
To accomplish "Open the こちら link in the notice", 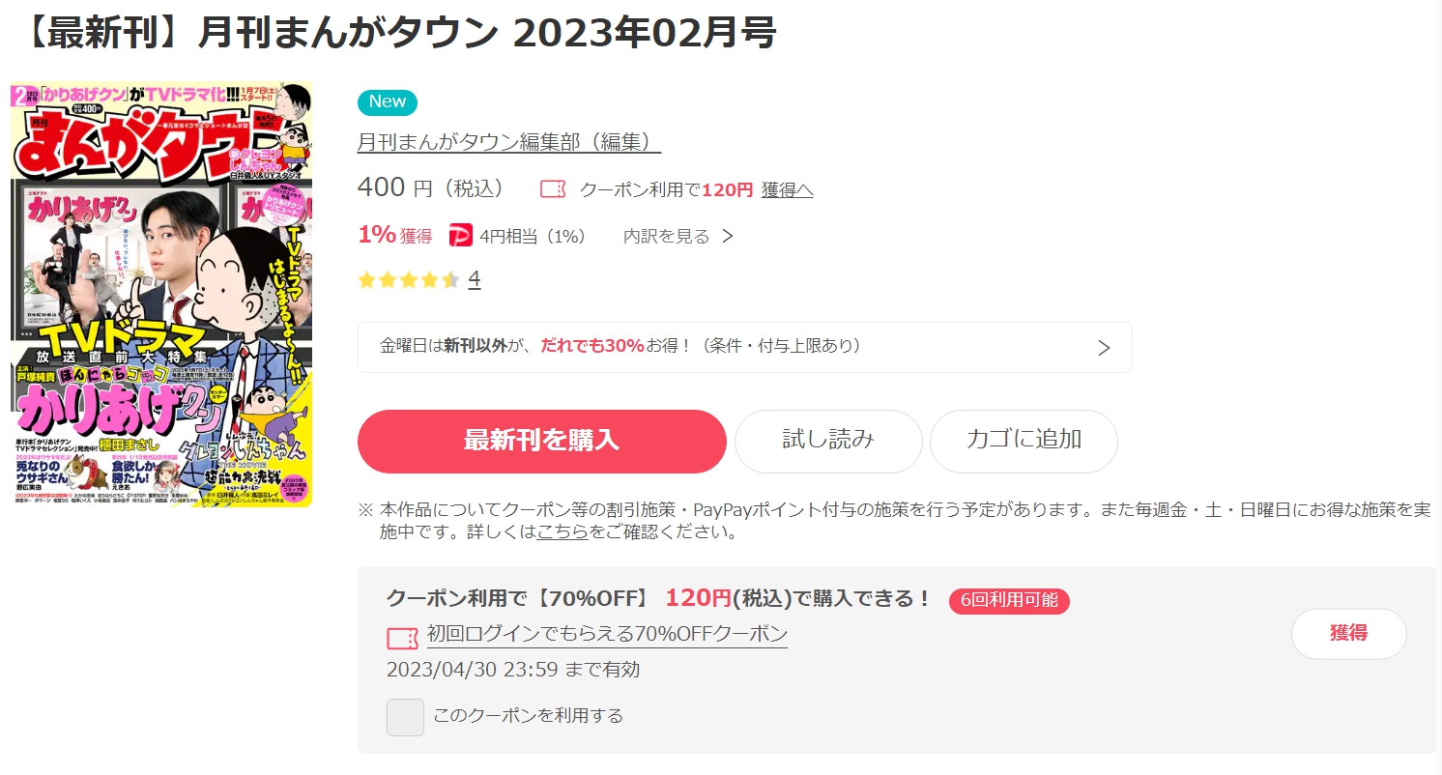I will (x=562, y=531).
